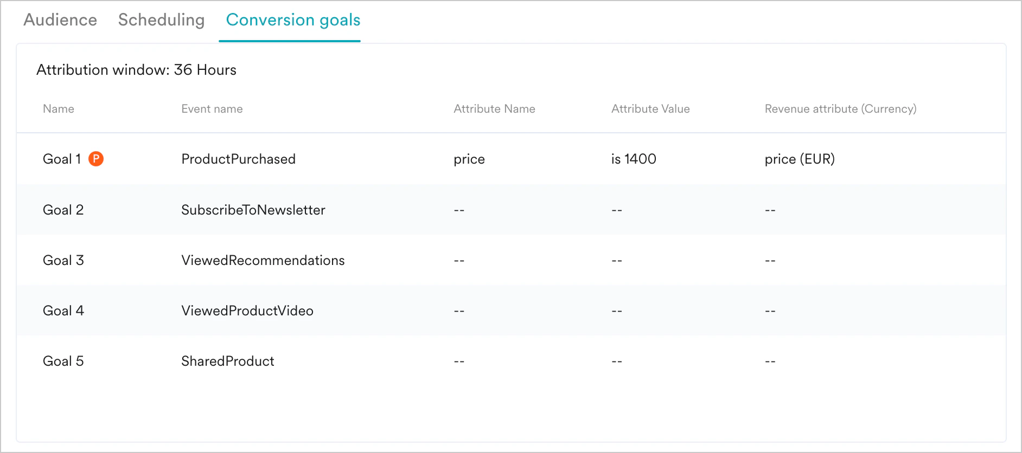
Task: Click the Attribution window: 36 Hours label
Action: pos(136,69)
